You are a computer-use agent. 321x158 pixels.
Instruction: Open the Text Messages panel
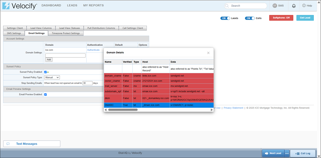coord(32,144)
